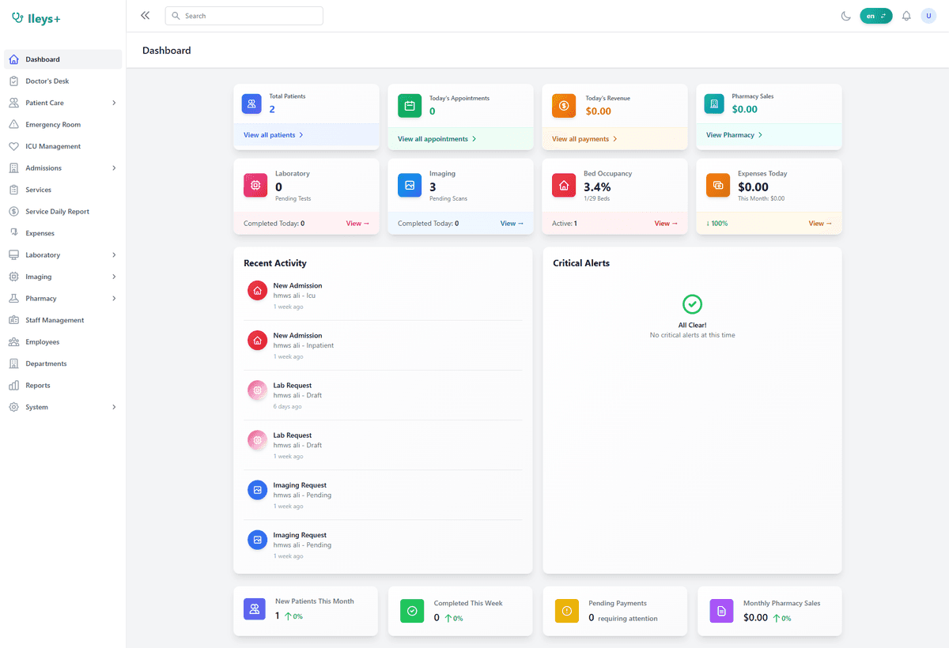Collapse sidebar with double chevron icon
949x648 pixels.
tap(145, 16)
